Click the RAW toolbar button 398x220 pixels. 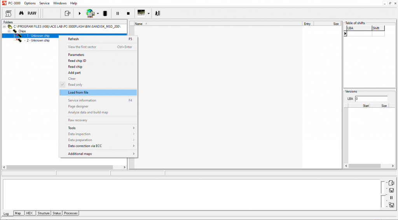[32, 13]
